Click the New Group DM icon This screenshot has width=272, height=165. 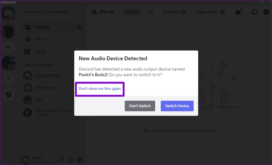(239, 12)
